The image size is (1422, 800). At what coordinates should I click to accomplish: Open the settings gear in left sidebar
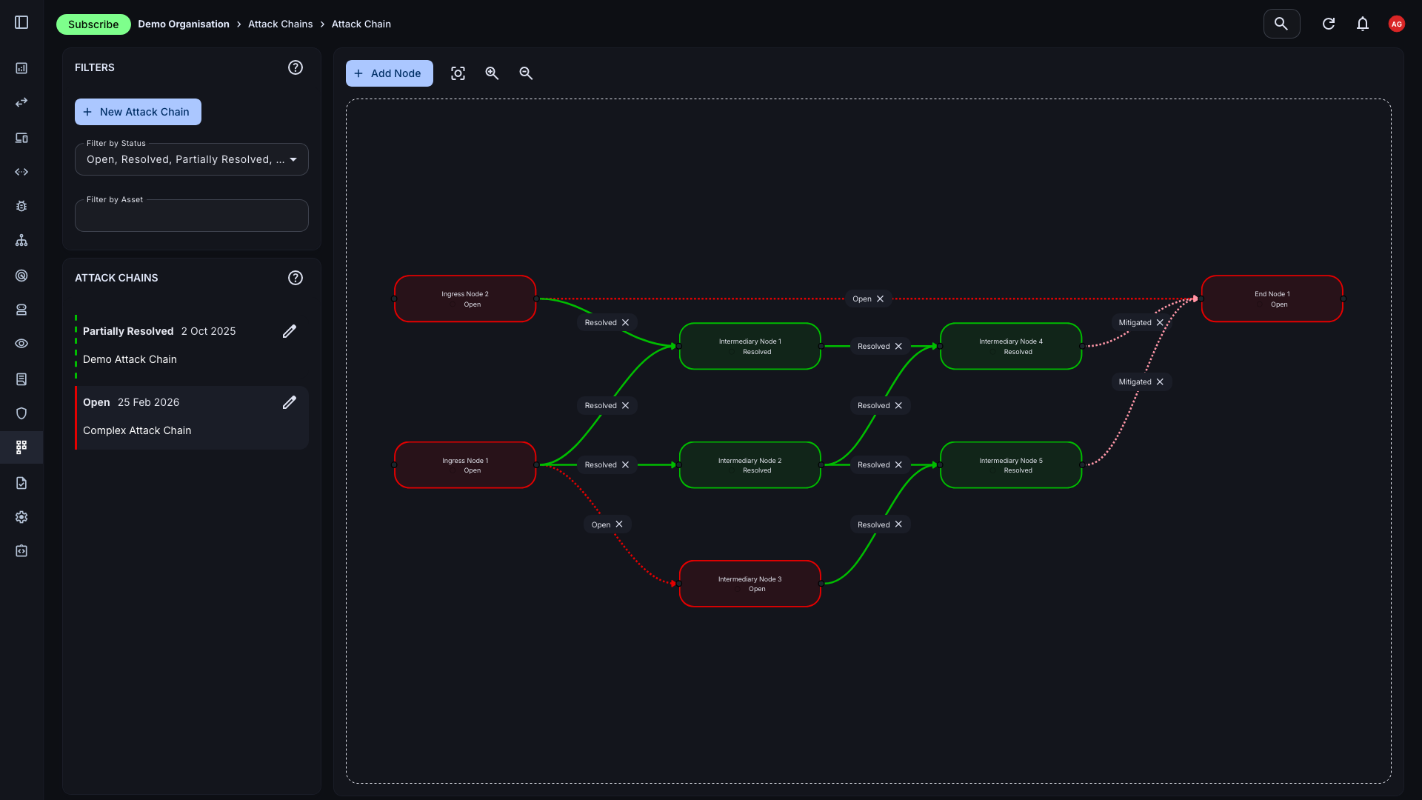[21, 517]
